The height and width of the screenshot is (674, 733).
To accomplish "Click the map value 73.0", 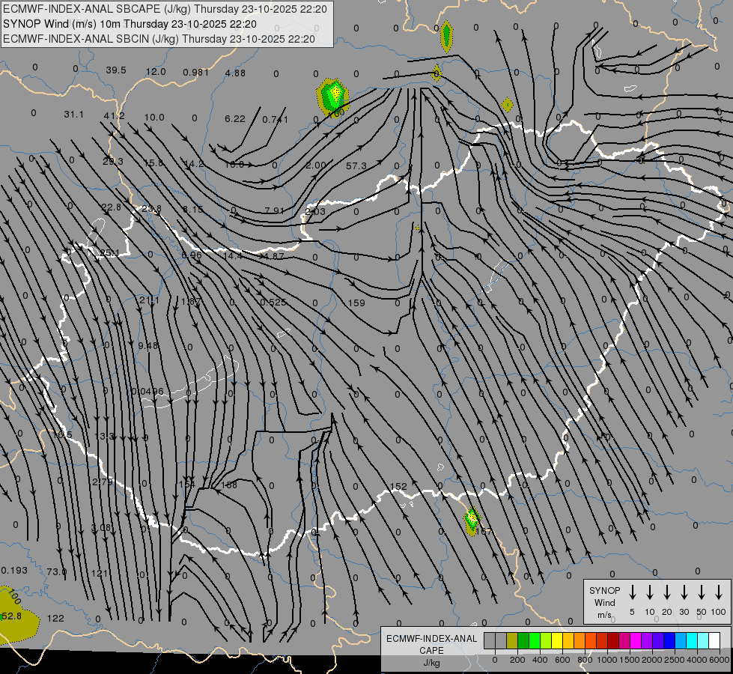I will [57, 571].
